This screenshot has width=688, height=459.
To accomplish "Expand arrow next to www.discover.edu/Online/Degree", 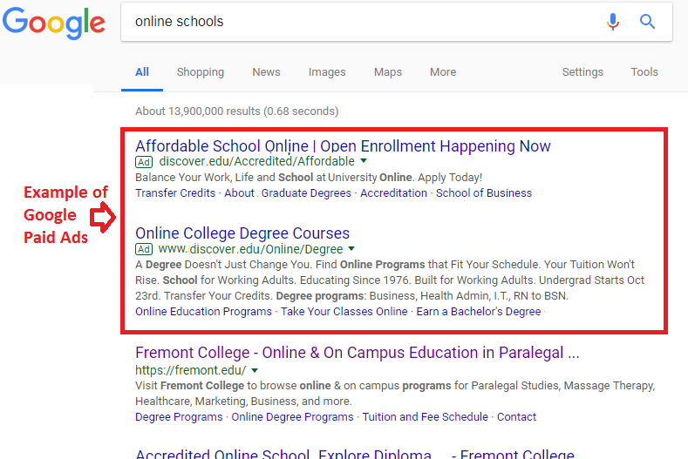I will coord(351,248).
